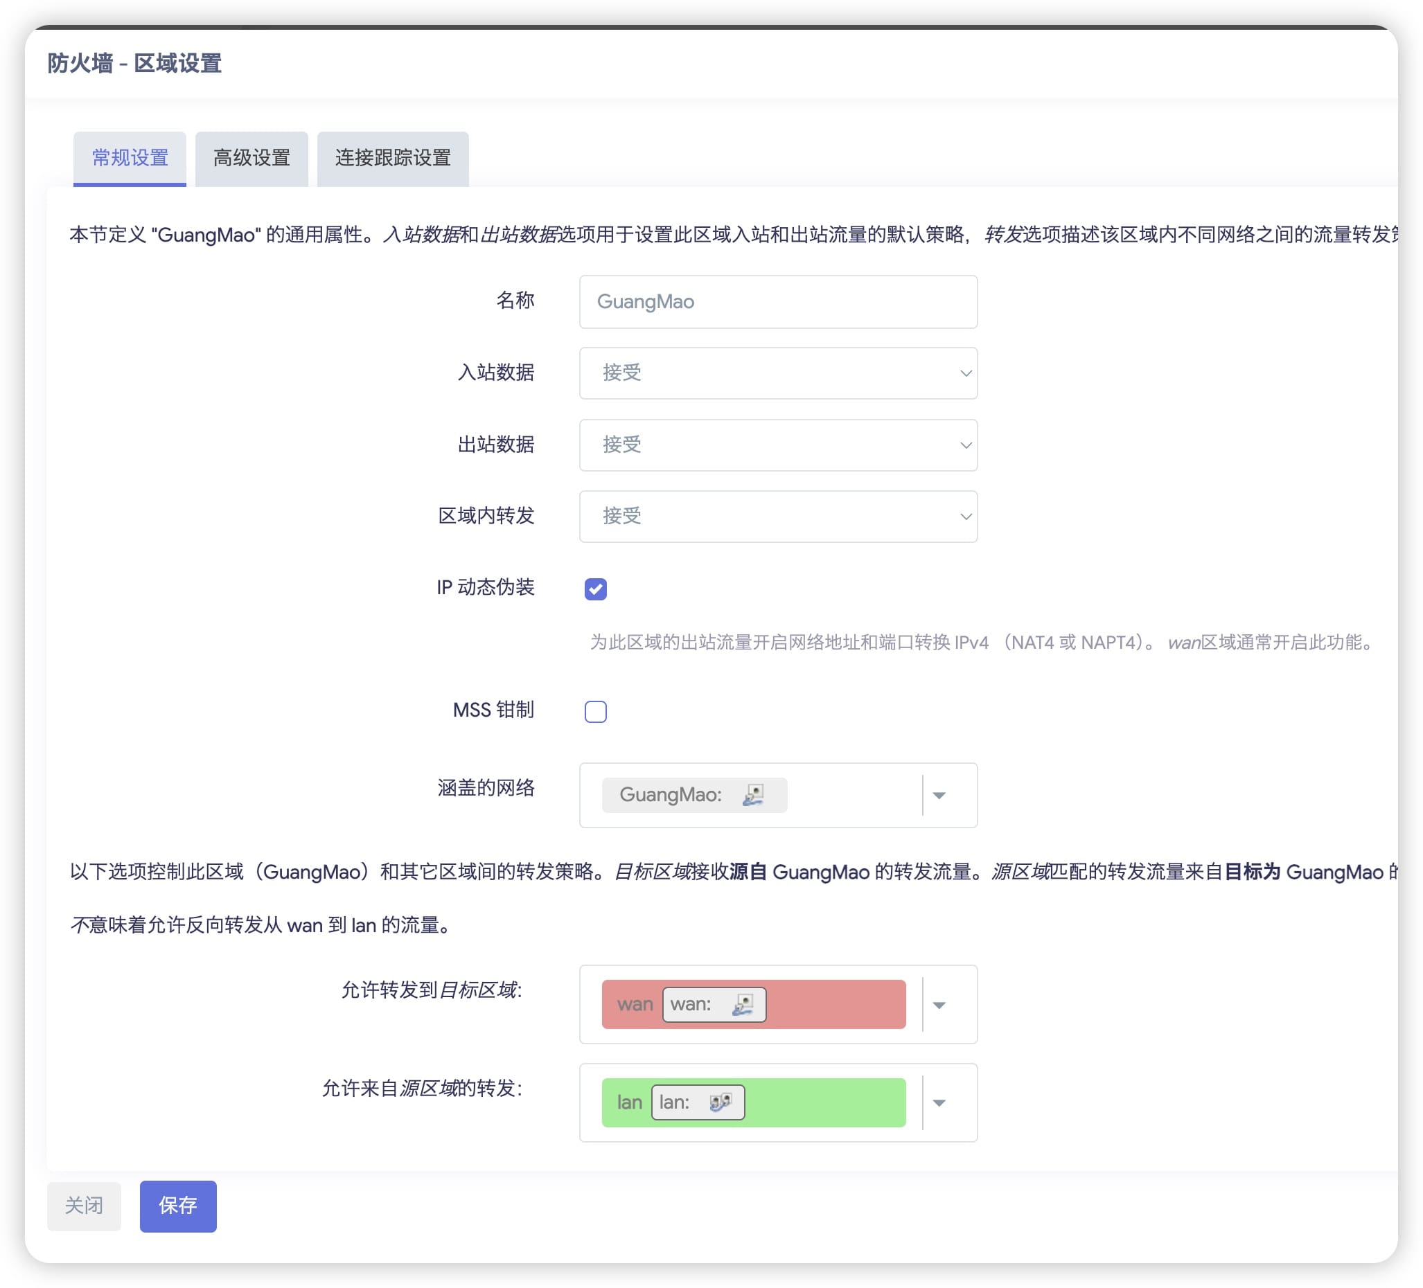Click the 名称 field showing GuangMao
Screen dimensions: 1423x1288
[777, 301]
